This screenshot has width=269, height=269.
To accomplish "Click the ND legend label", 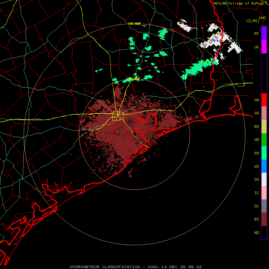I will (256, 233).
